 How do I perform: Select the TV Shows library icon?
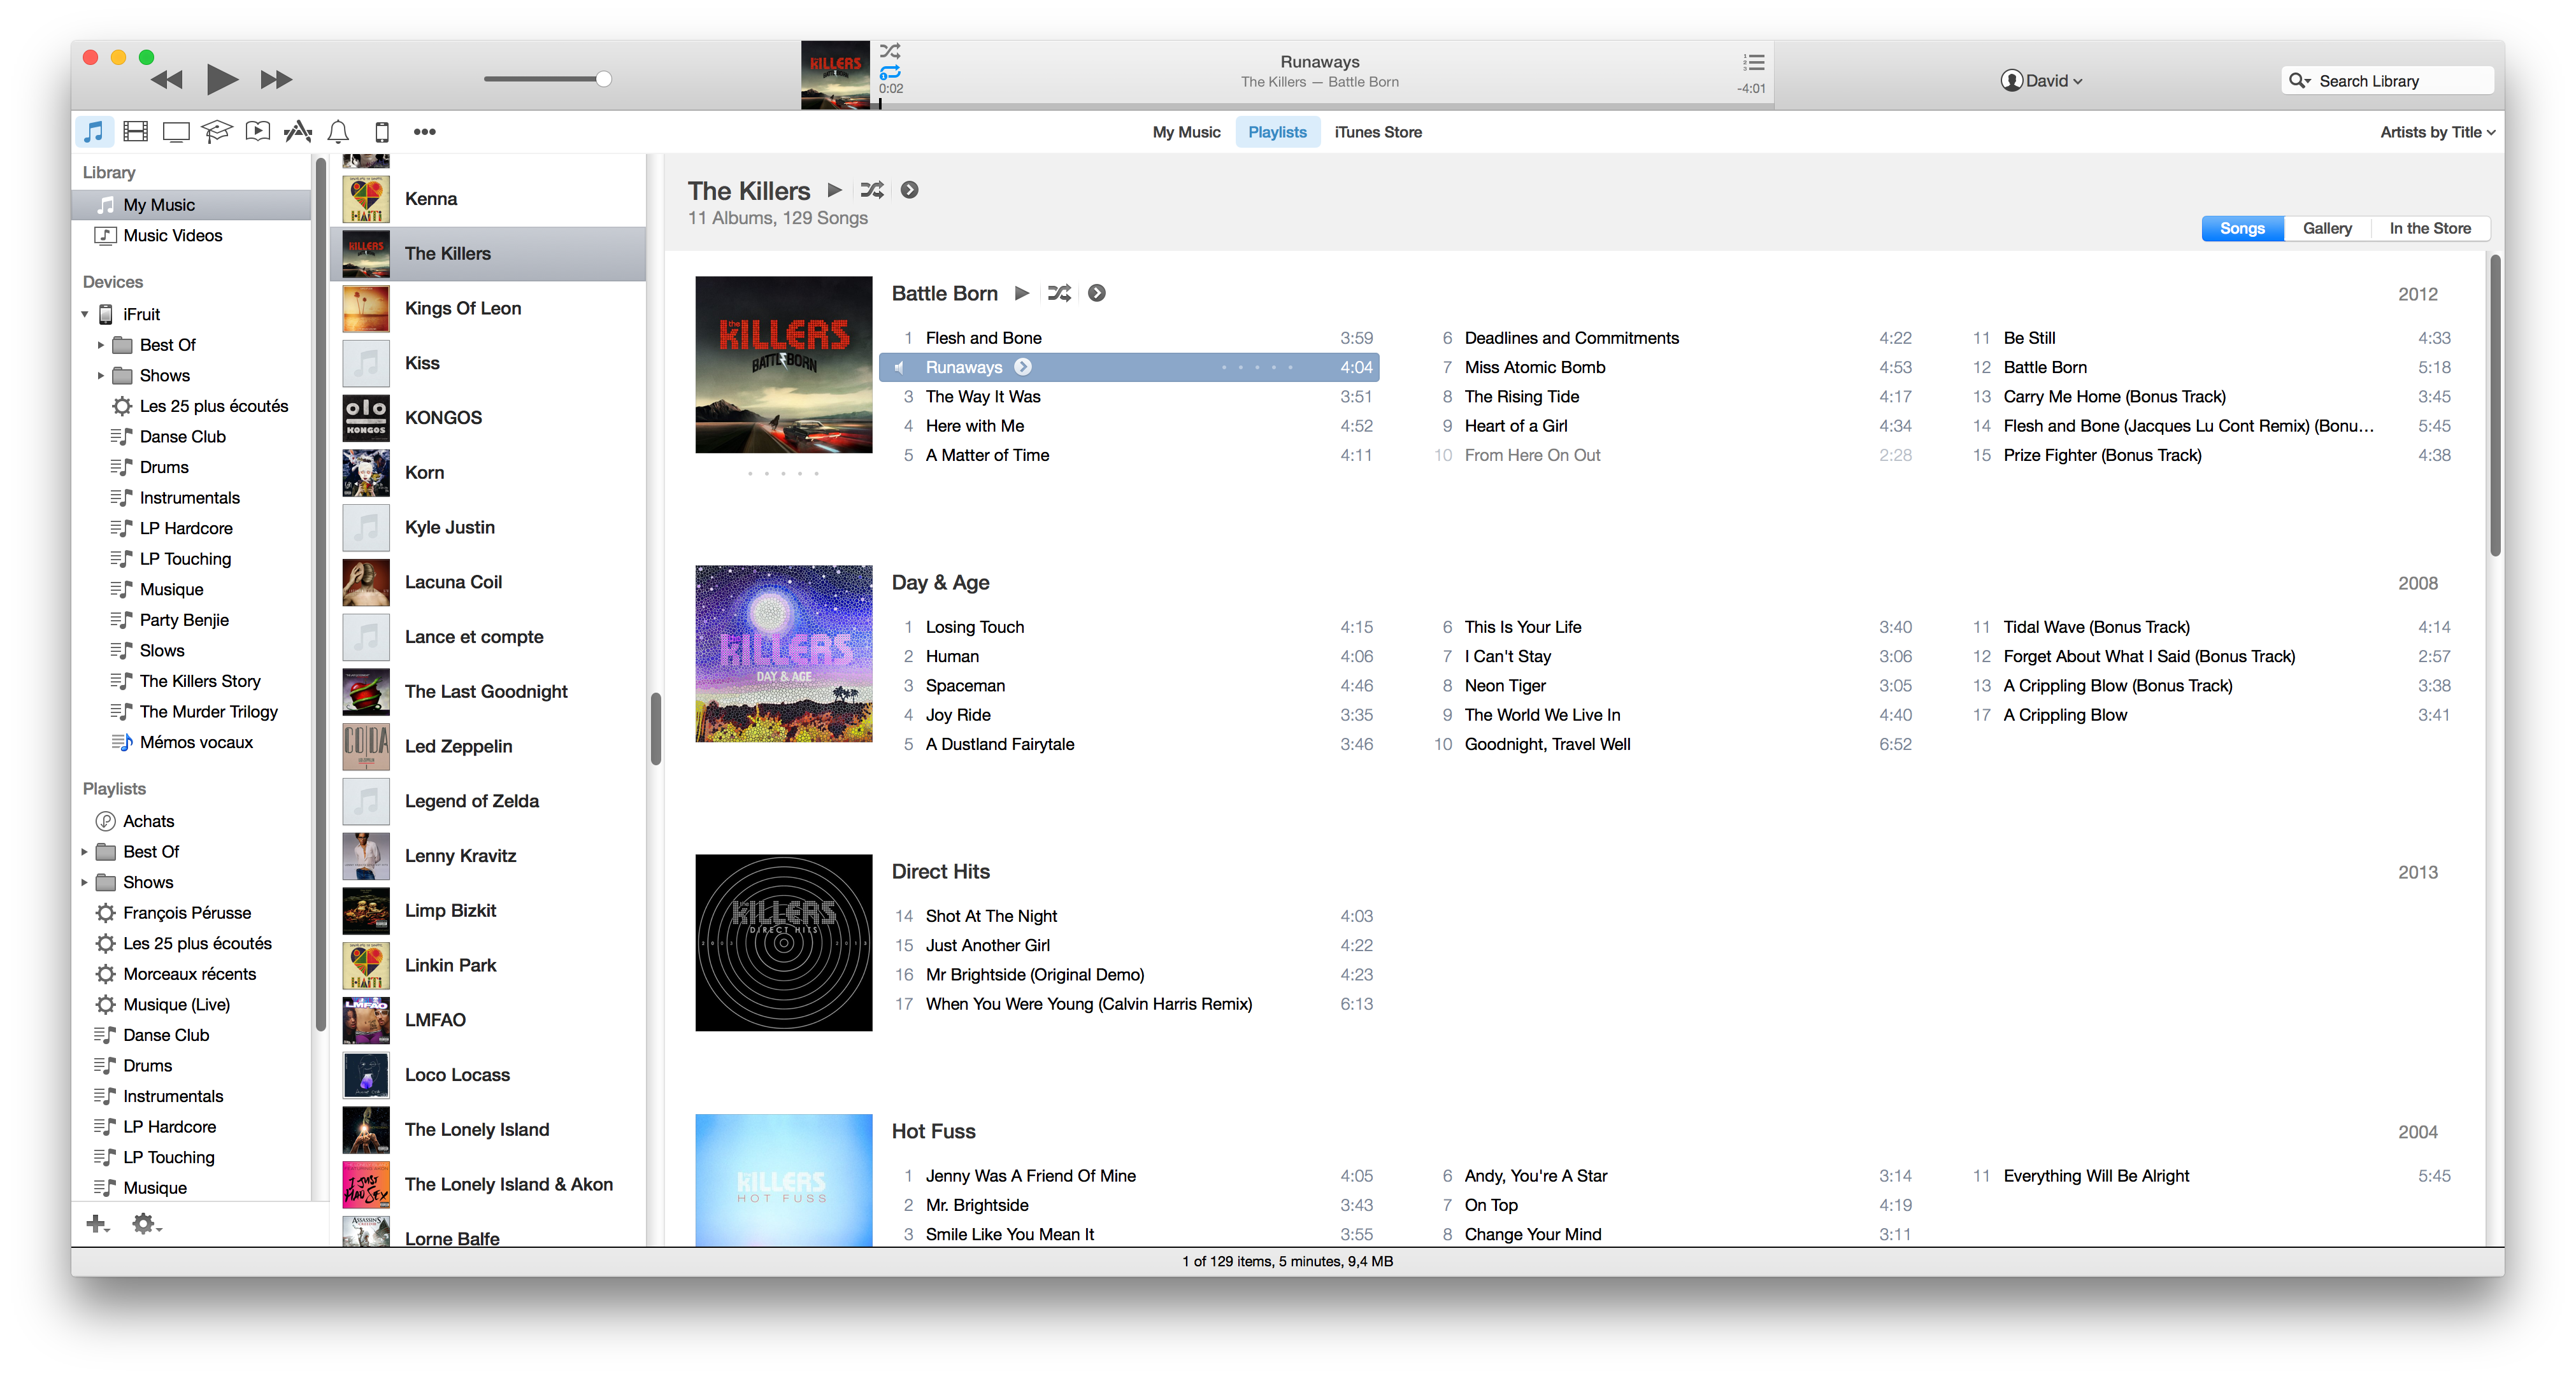[176, 131]
